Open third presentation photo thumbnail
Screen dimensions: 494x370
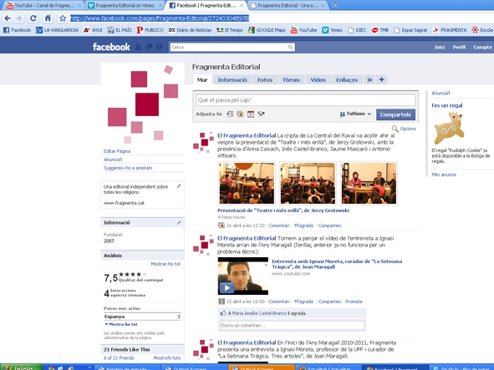[x=369, y=183]
